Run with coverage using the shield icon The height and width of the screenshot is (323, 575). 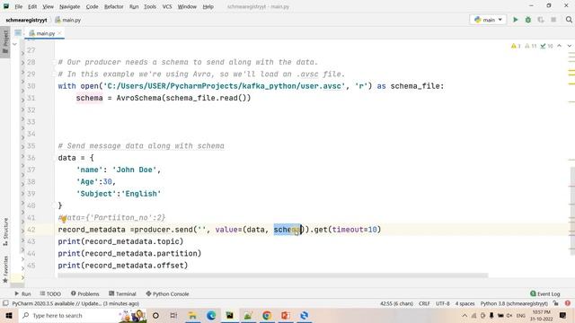tap(541, 20)
